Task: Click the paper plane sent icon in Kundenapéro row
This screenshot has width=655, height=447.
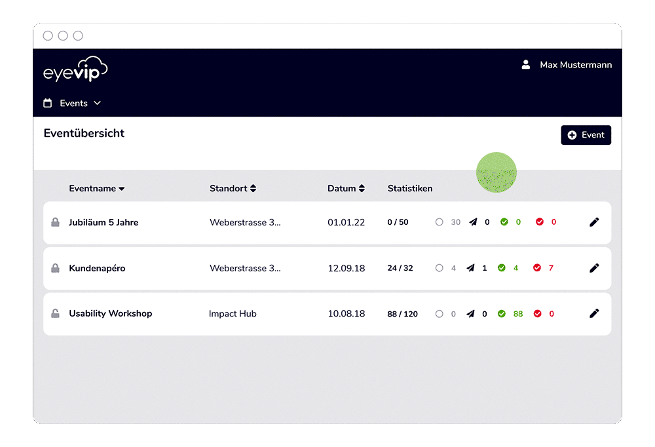Action: [470, 268]
